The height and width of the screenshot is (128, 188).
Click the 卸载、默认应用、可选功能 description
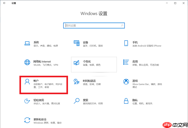(x=146, y=65)
